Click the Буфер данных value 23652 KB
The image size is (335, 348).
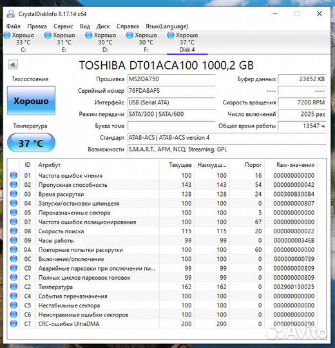coord(302,79)
